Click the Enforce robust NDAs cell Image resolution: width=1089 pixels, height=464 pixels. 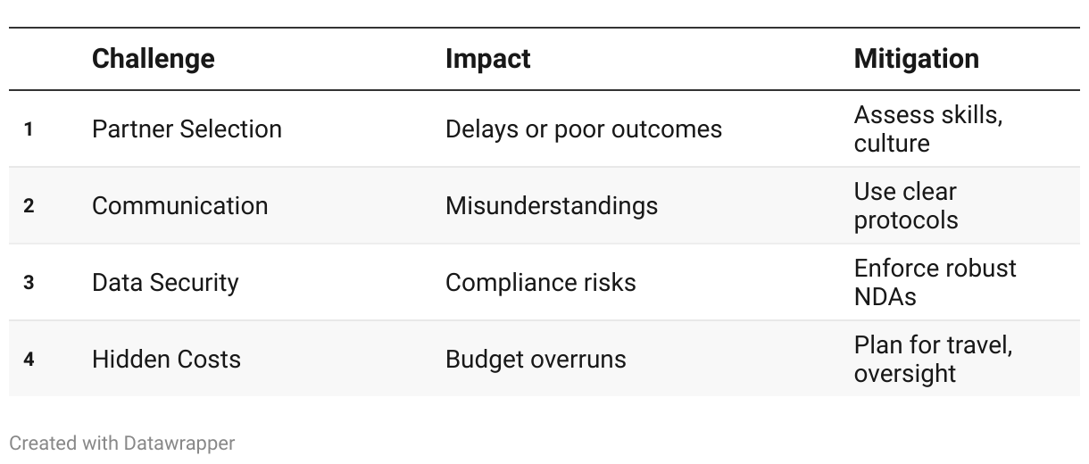click(935, 282)
